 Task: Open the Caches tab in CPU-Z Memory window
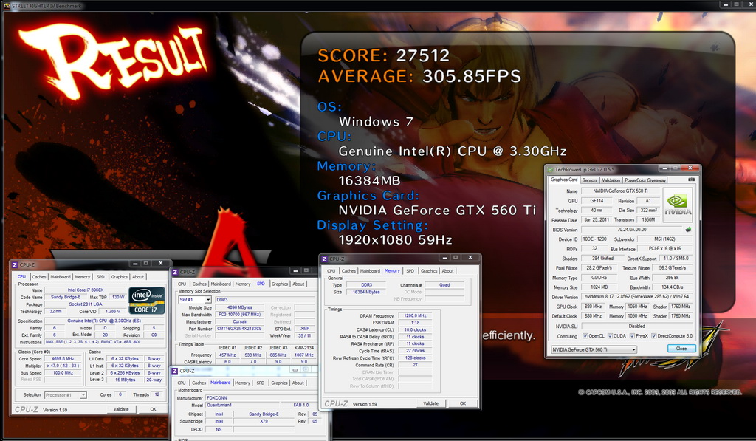click(348, 271)
